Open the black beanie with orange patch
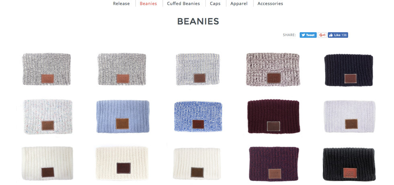394x185 pixels. pos(349,164)
